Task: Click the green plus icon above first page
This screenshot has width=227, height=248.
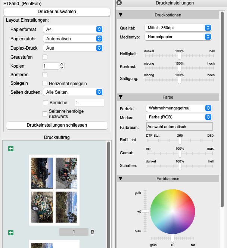Action: [x=11, y=149]
